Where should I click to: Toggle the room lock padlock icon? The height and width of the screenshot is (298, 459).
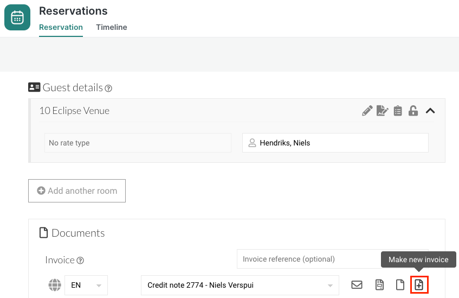(413, 111)
